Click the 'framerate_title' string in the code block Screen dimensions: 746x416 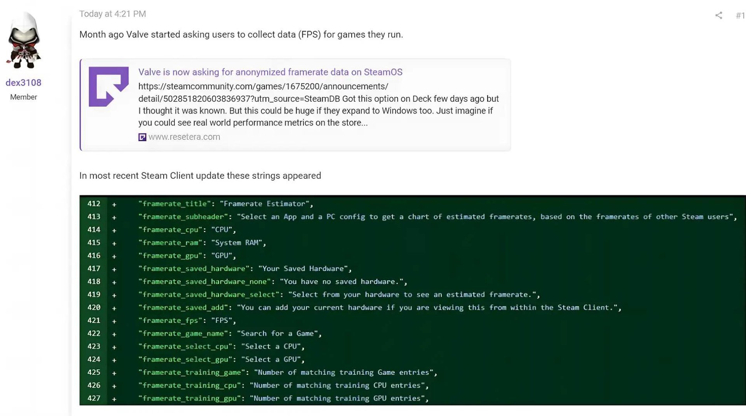point(174,204)
